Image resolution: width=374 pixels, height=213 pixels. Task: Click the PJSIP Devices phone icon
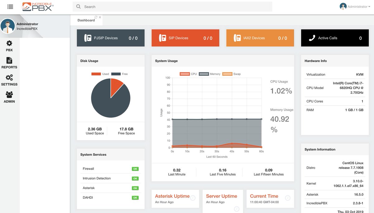pos(88,38)
